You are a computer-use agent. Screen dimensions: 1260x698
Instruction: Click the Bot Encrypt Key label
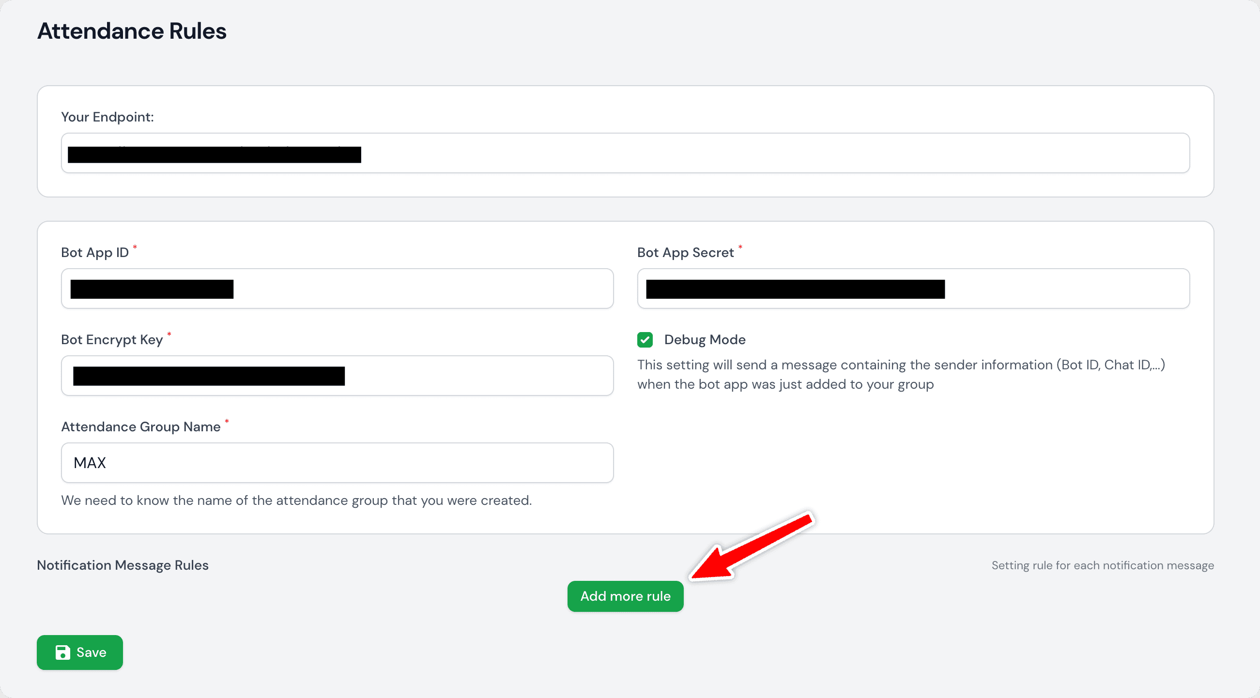pos(112,340)
